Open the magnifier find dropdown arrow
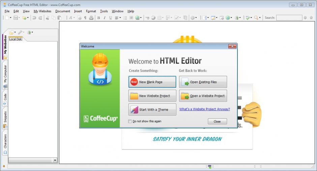This screenshot has width=317, height=171. click(x=260, y=18)
